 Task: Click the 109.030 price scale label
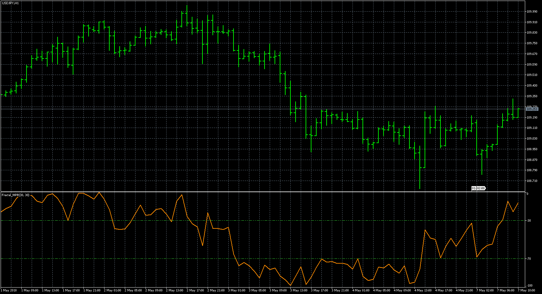532,139
